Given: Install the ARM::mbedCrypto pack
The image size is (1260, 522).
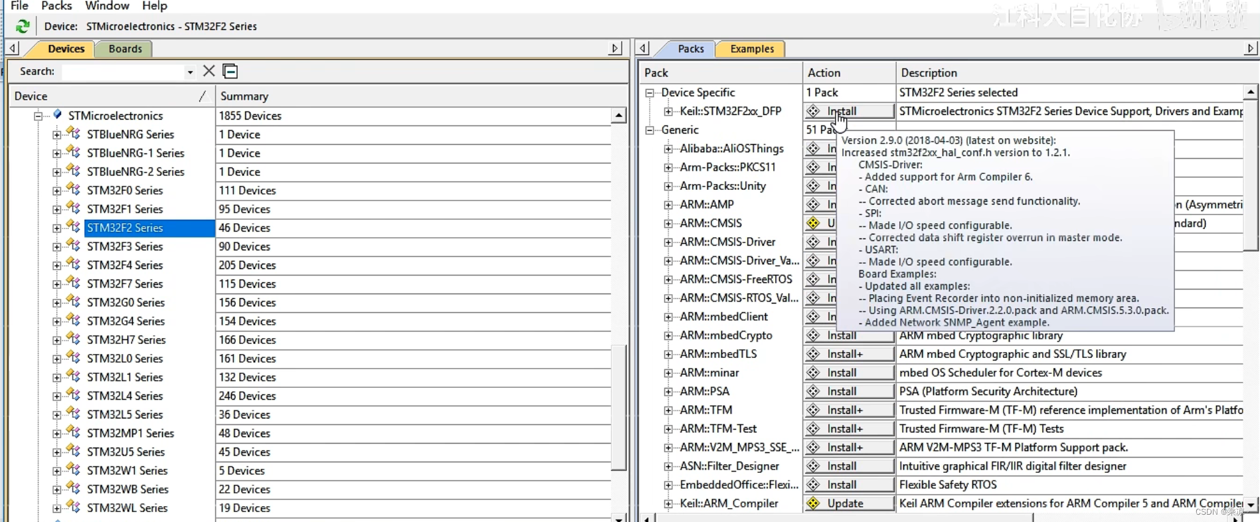Looking at the screenshot, I should (849, 336).
